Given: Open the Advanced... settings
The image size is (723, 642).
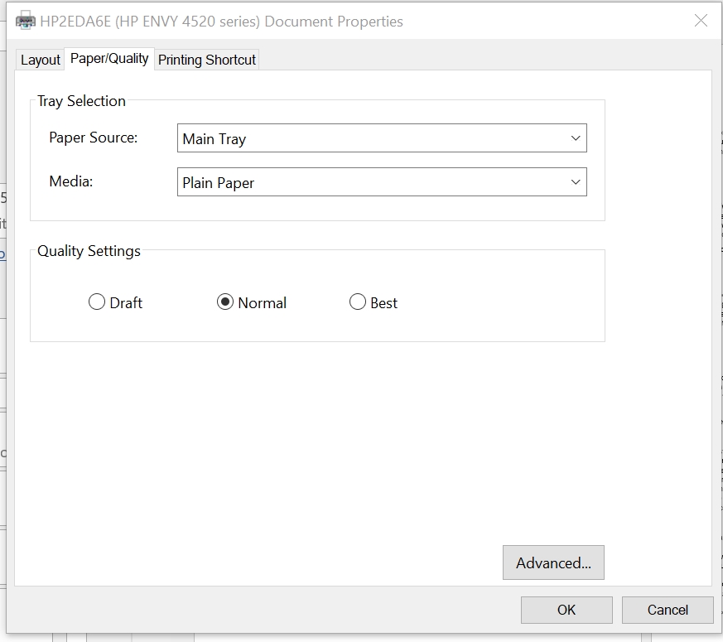Looking at the screenshot, I should point(553,562).
